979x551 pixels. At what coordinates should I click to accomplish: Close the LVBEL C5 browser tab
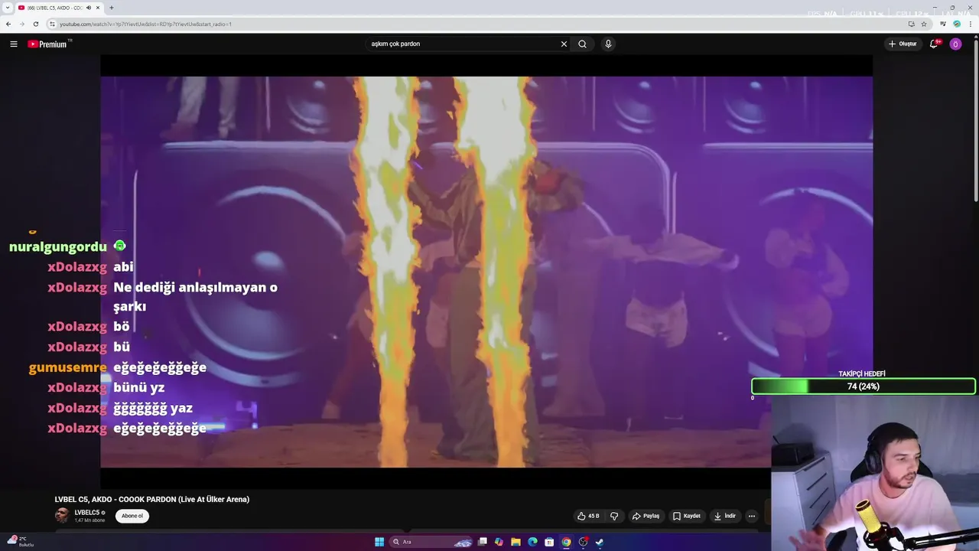pos(98,8)
